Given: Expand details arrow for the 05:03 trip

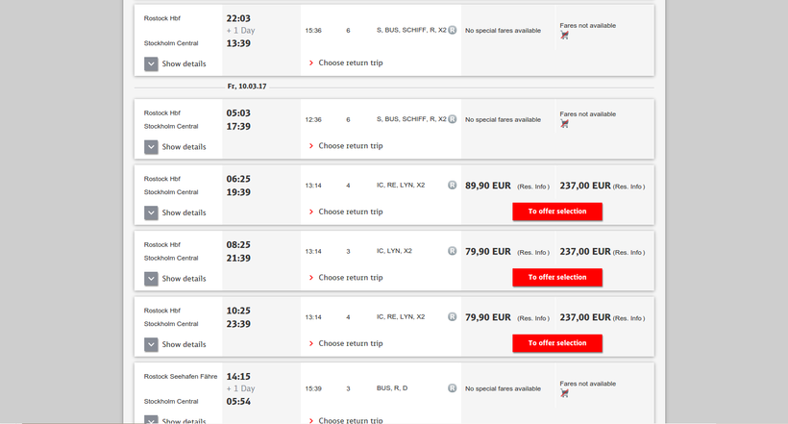Looking at the screenshot, I should (151, 147).
